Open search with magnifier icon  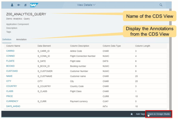161,5
